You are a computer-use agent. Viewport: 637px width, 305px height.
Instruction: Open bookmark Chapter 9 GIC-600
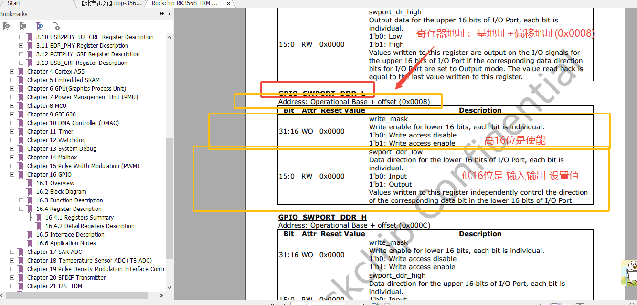coord(52,115)
